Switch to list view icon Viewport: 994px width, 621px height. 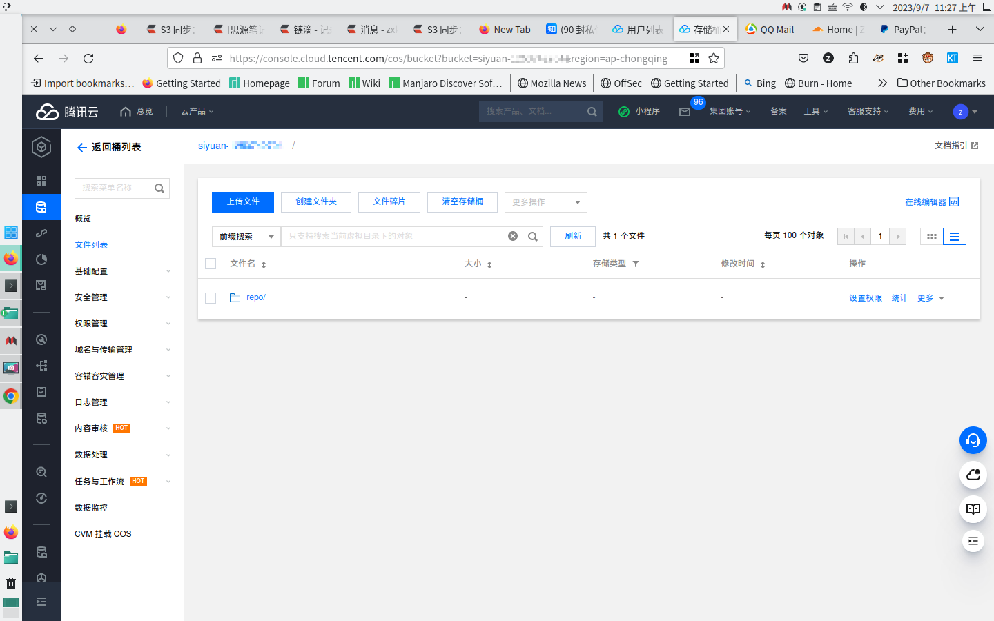[x=954, y=237]
